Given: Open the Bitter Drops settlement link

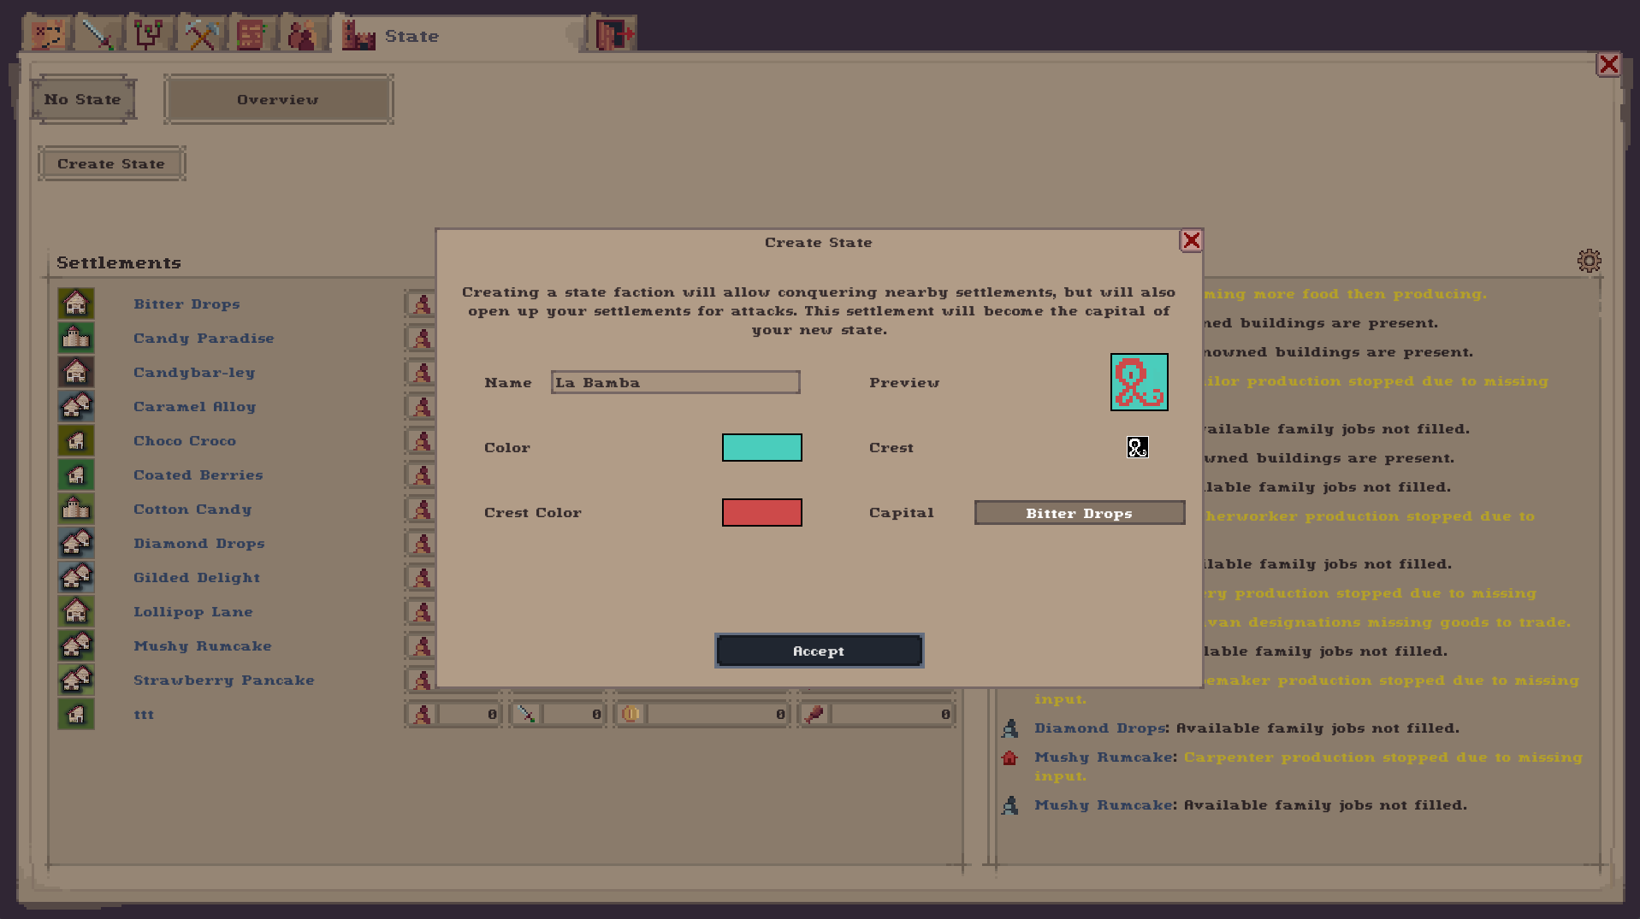Looking at the screenshot, I should pos(186,304).
